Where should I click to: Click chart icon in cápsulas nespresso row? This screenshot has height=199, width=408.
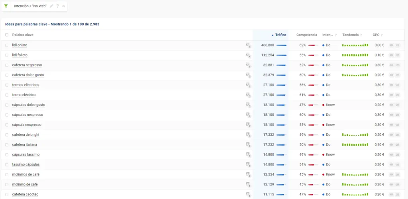click(x=397, y=115)
